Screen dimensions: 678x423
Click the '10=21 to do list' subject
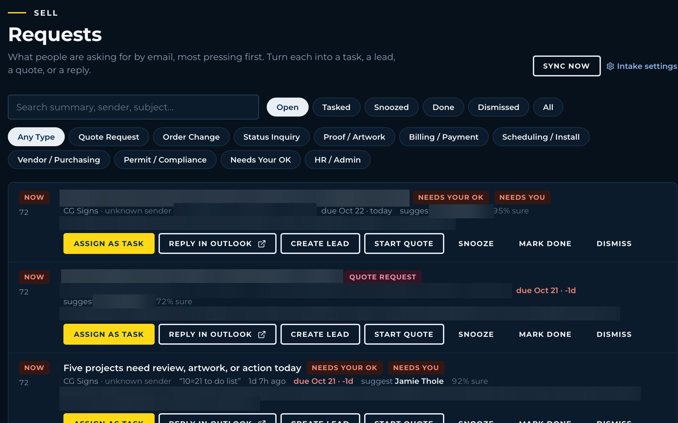210,381
